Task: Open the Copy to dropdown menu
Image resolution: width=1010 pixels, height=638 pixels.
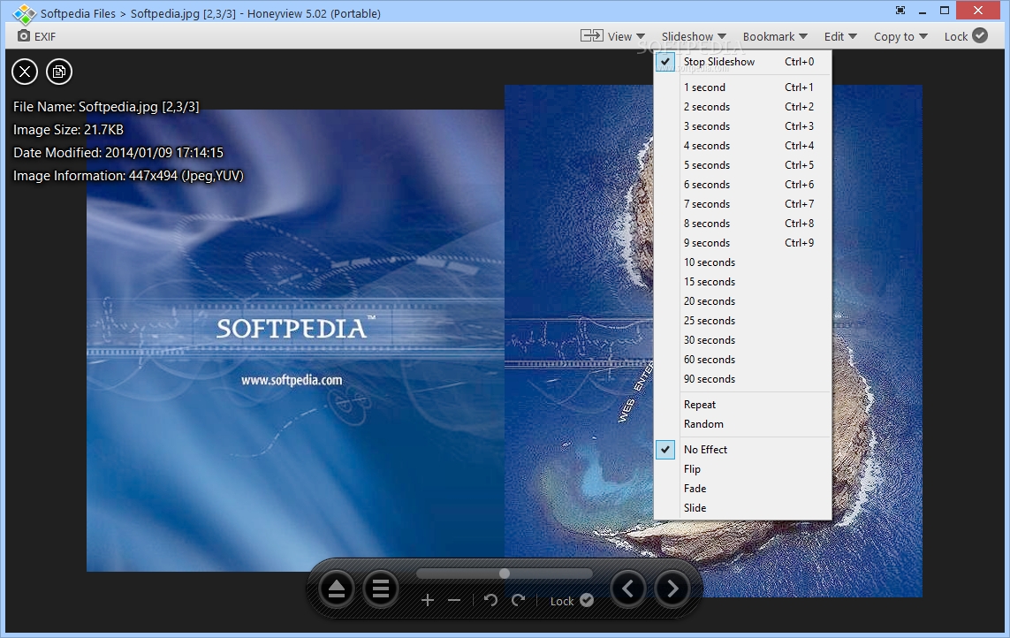Action: click(x=900, y=37)
